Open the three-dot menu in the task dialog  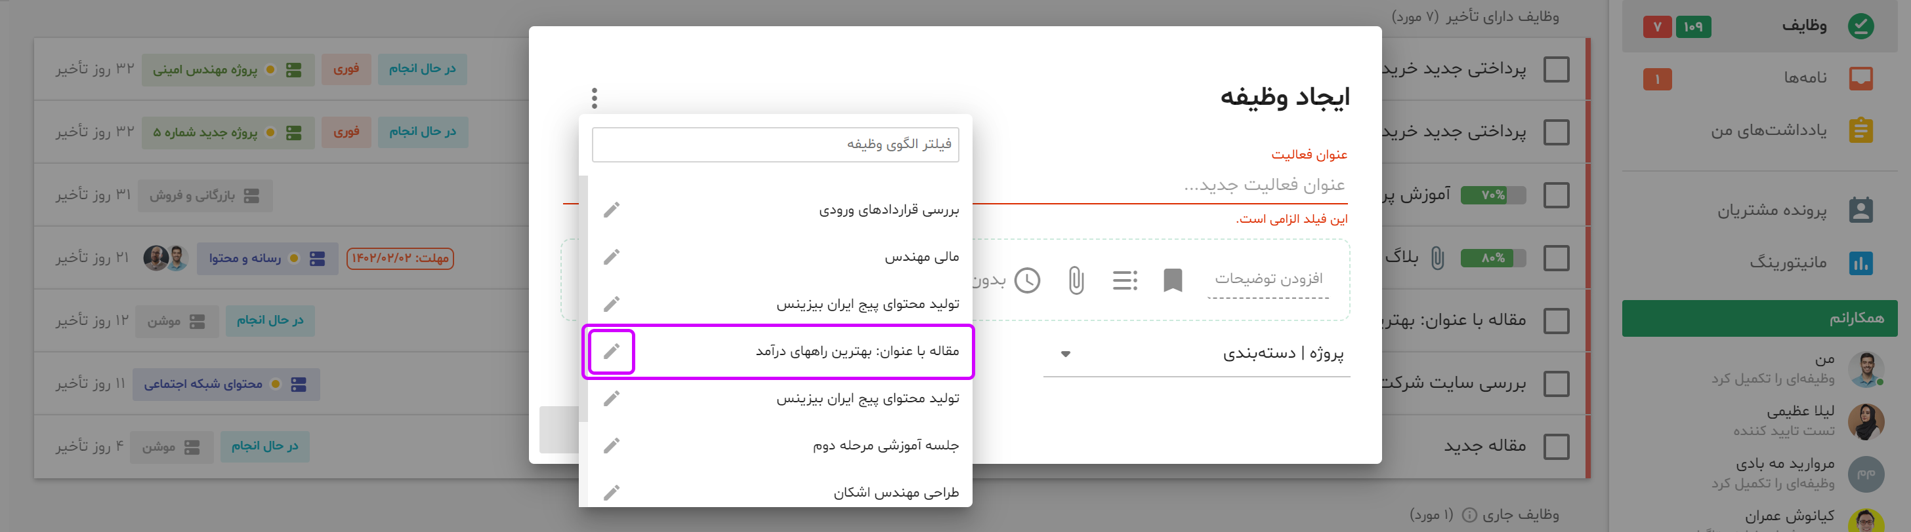594,98
